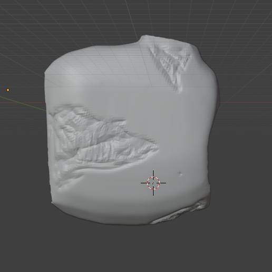272x272 pixels.
Task: Select the orange origin dot
Action: pyautogui.click(x=8, y=90)
